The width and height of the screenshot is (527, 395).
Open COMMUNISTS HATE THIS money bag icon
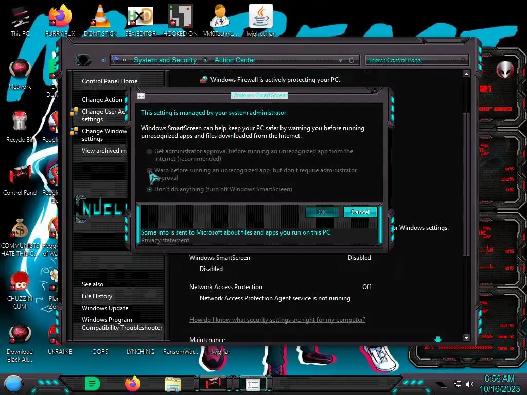[x=20, y=237]
